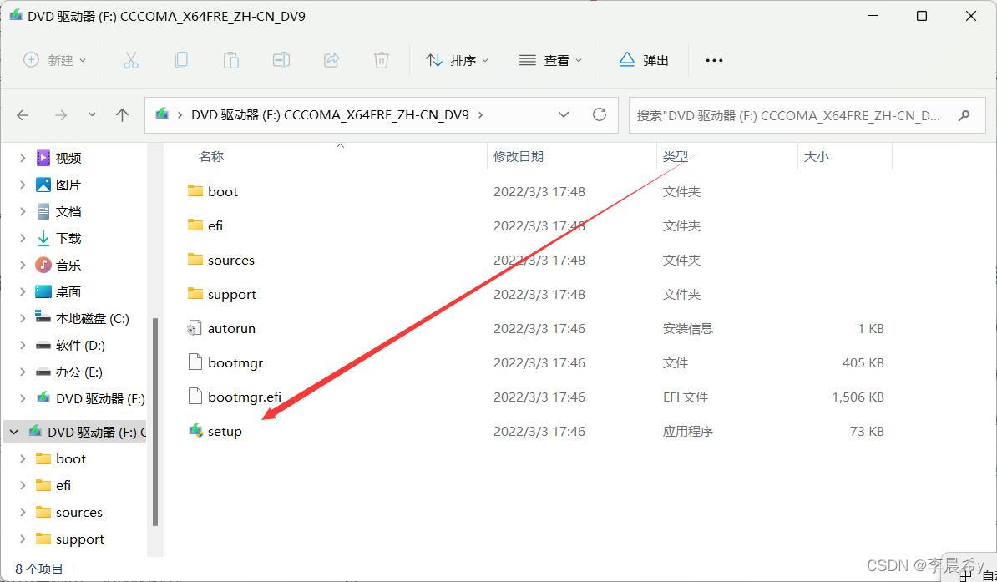Sort by 类型 column header
This screenshot has width=997, height=582.
pyautogui.click(x=676, y=156)
